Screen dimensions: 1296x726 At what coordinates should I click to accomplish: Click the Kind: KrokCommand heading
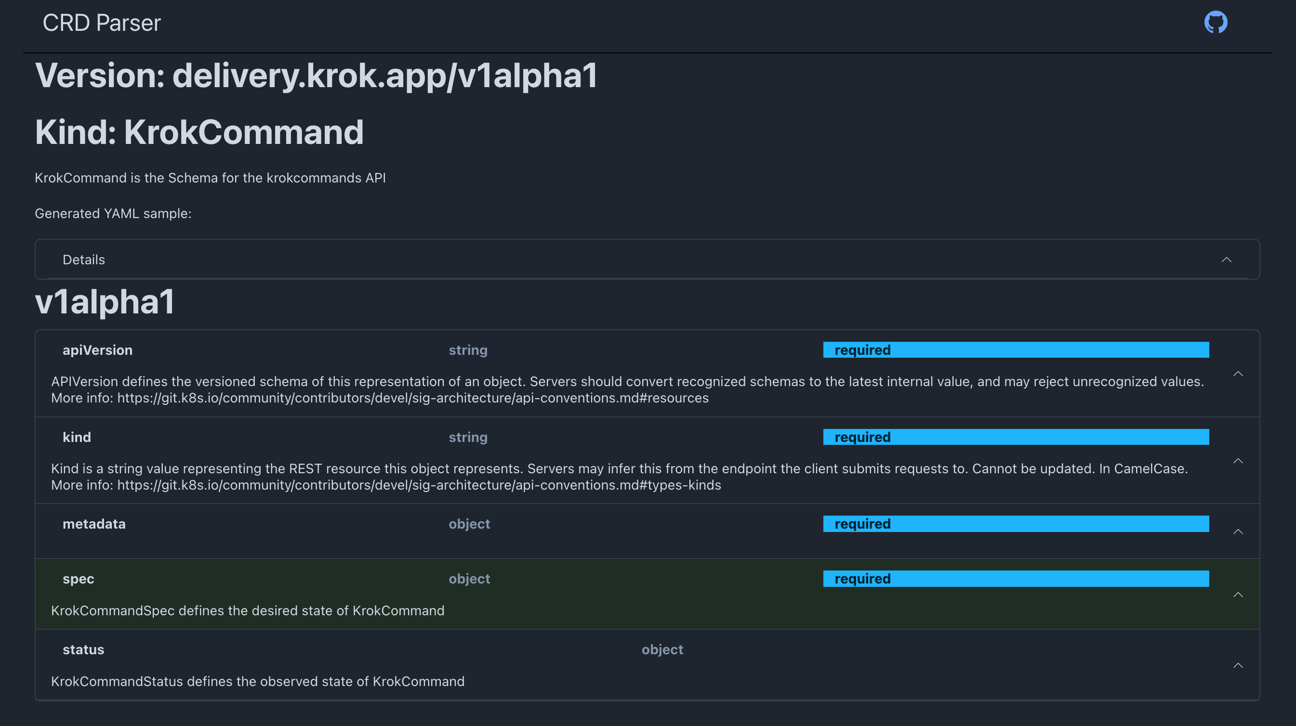tap(199, 132)
